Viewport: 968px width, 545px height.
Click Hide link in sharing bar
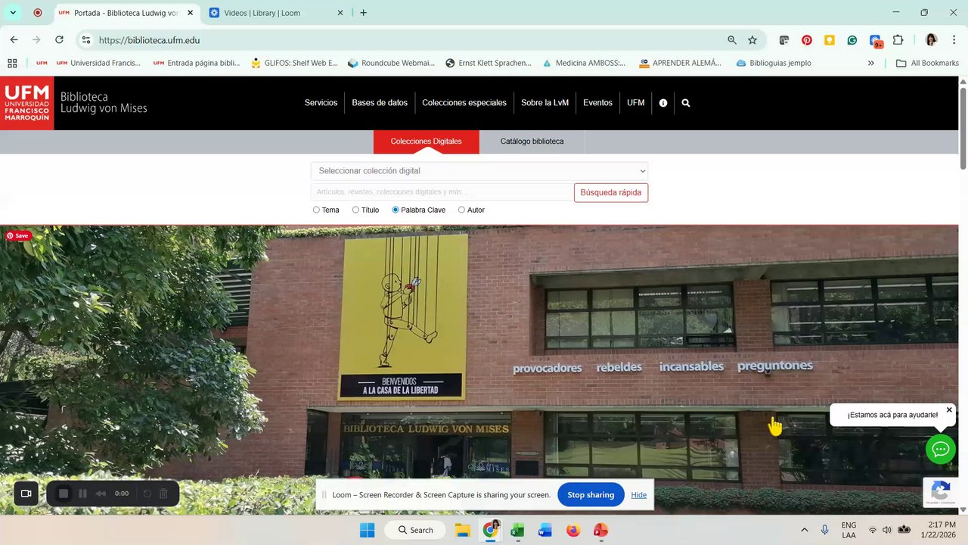click(639, 495)
